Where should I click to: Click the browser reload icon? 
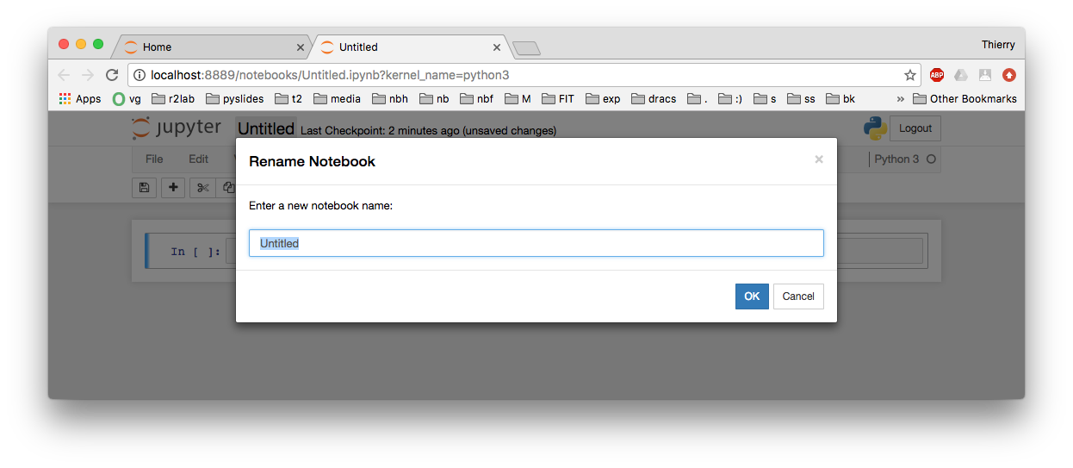point(112,75)
